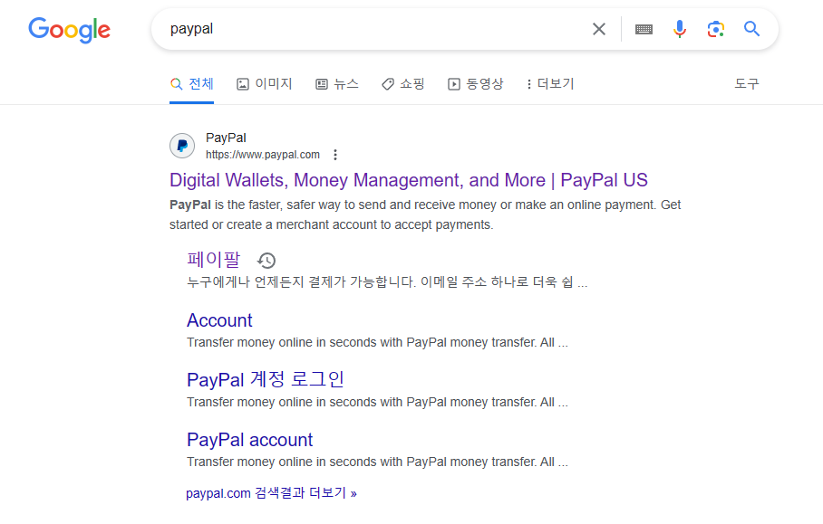Click the snippet beginning 'PayPal is the faster'
The image size is (823, 524).
click(x=425, y=214)
